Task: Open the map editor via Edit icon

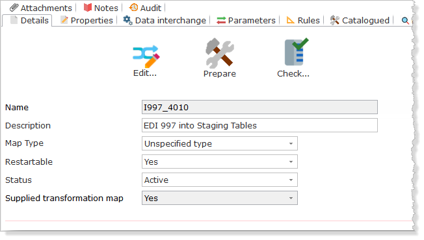Action: (x=146, y=56)
